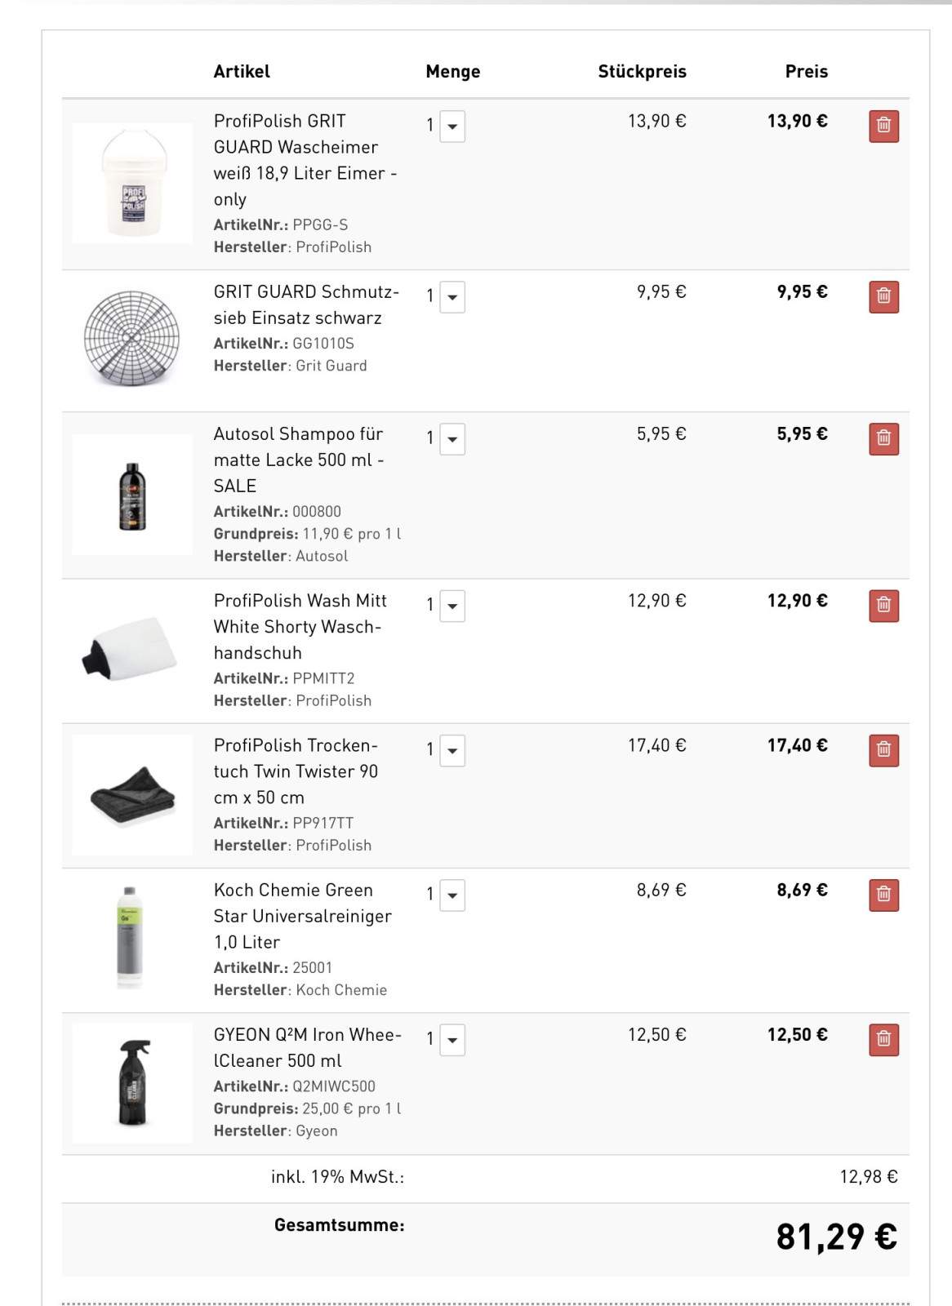This screenshot has height=1306, width=952.
Task: Remove GRIT GUARD Schmutzsieb with the trash icon
Action: tap(883, 297)
